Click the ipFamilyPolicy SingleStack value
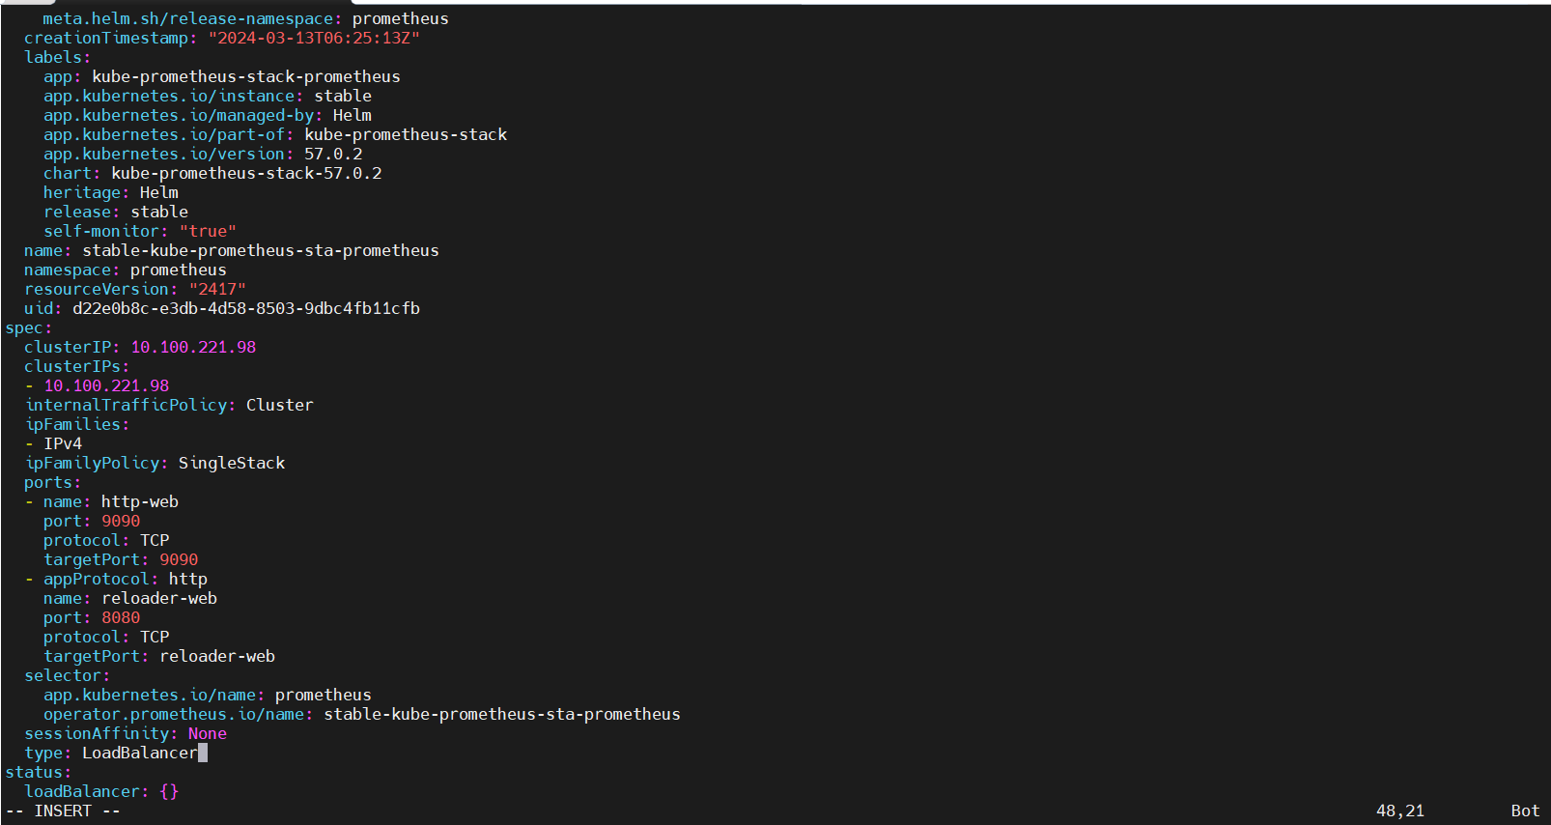The height and width of the screenshot is (825, 1551). (231, 463)
